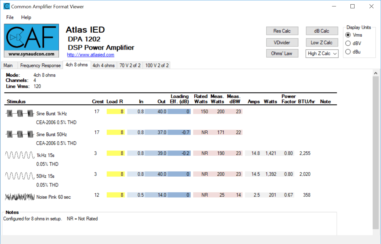This screenshot has height=244, width=381.
Task: Open the VDivider calculator
Action: coord(282,42)
